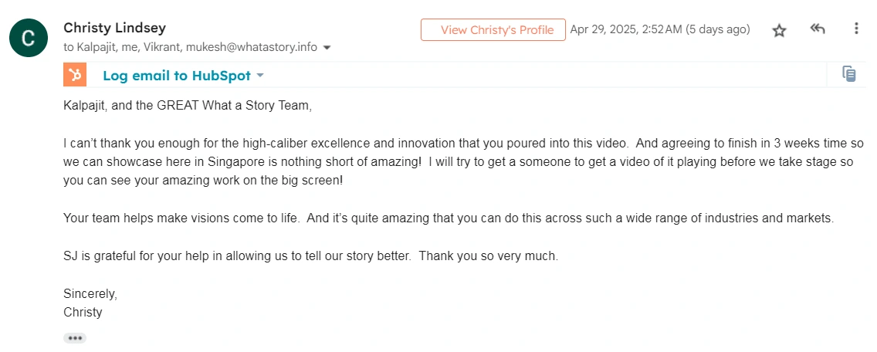Star this email from Christy Lindsey

point(779,31)
